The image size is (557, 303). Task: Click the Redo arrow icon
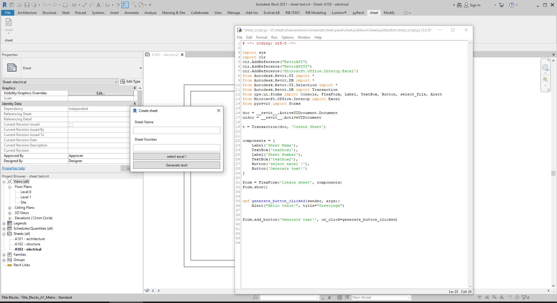(55, 5)
